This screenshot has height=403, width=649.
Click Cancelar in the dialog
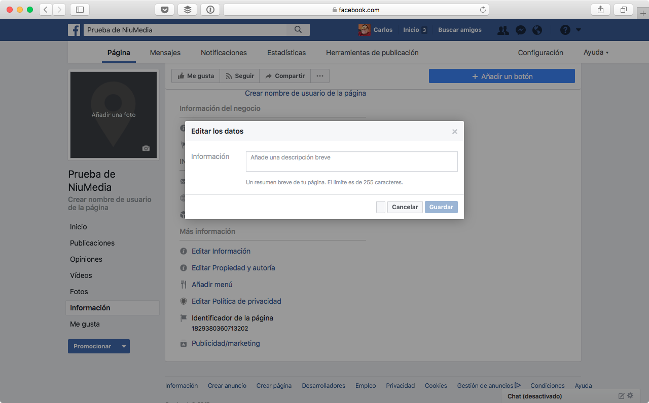(x=405, y=207)
